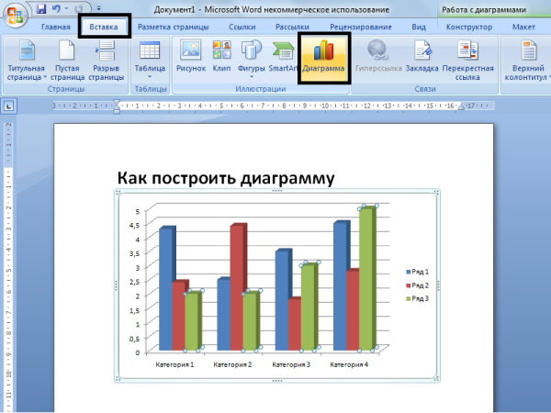This screenshot has width=551, height=413.
Task: Open the Клип clip art tool
Action: [223, 57]
